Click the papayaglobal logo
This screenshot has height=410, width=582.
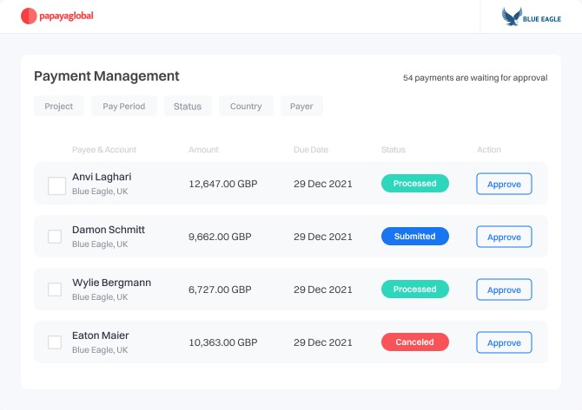[x=56, y=16]
